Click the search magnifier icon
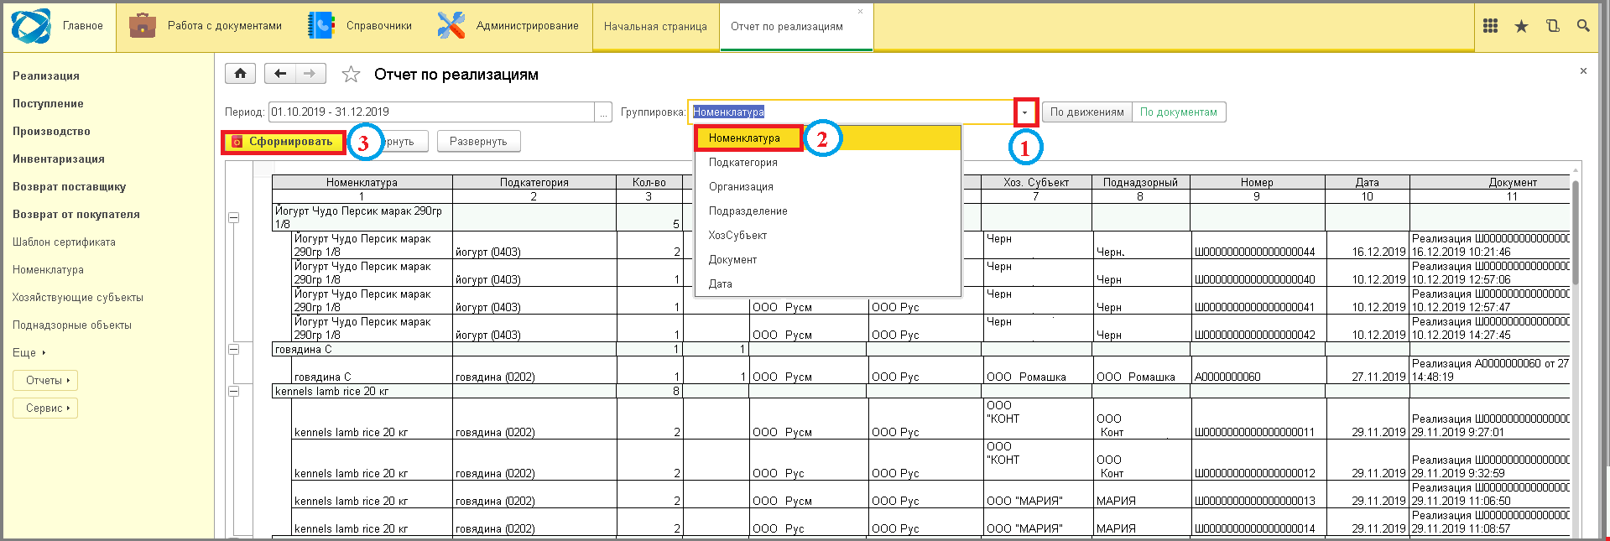Image resolution: width=1610 pixels, height=541 pixels. pos(1583,26)
